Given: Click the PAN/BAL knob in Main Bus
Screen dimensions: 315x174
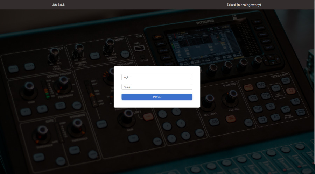Looking at the screenshot, I should pos(232,96).
